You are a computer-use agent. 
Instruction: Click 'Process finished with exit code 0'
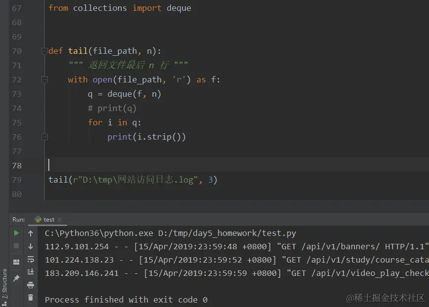tap(126, 300)
